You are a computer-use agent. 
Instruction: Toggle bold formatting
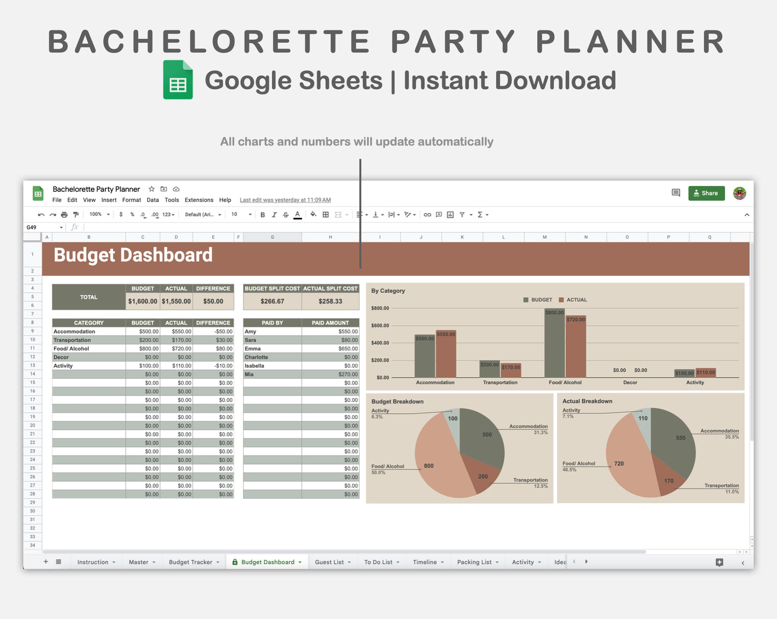(262, 214)
